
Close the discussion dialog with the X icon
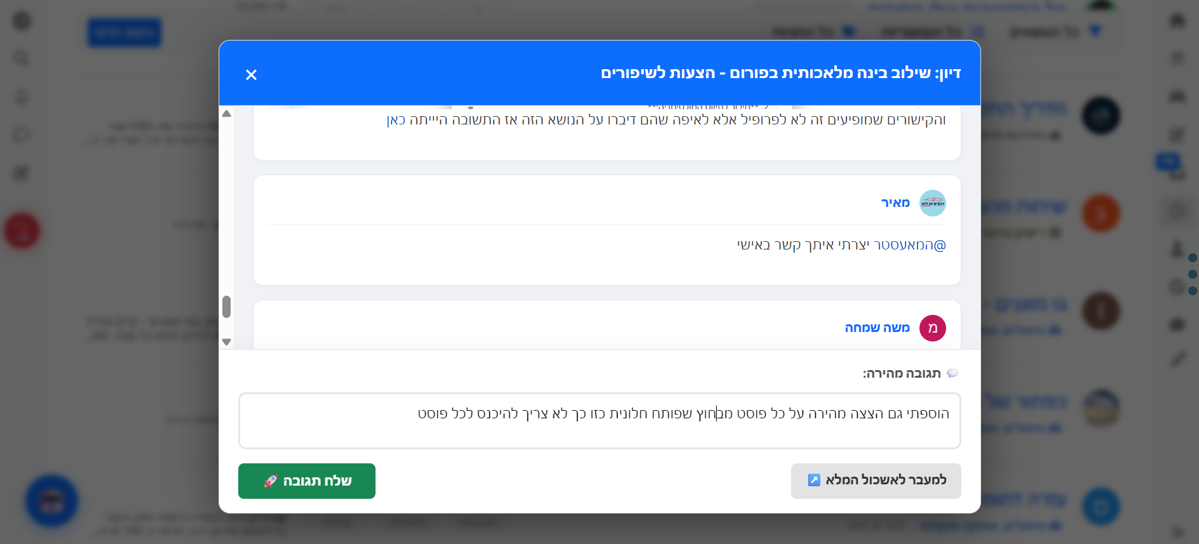[252, 74]
